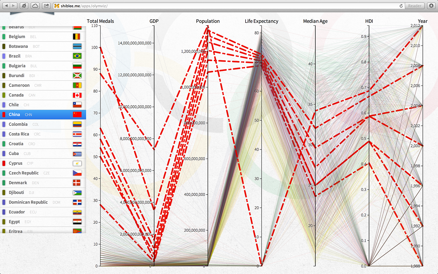This screenshot has height=274, width=438.
Task: Click the Cuba flag icon
Action: (77, 153)
